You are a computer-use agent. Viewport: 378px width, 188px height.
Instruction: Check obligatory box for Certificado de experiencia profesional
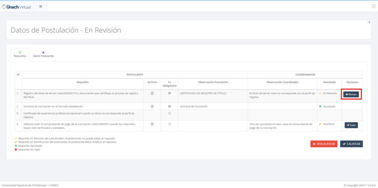click(x=169, y=113)
